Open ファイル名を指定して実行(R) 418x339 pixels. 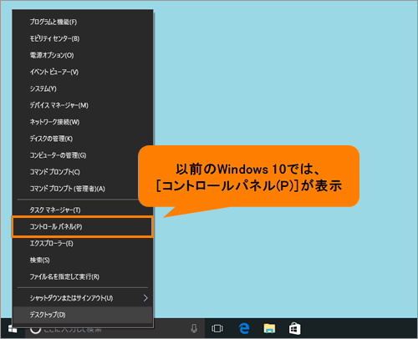(x=83, y=276)
